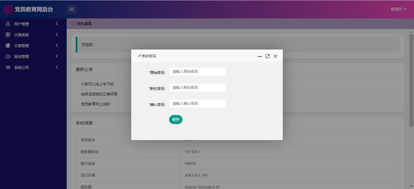This screenshot has height=189, width=414.
Task: Focus the 新的密码 input field
Action: 198,88
